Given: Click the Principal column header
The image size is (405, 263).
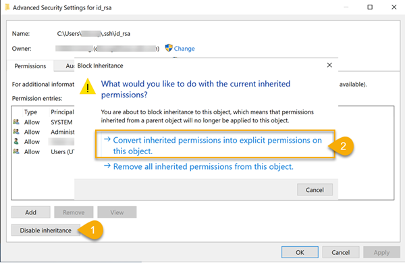Looking at the screenshot, I should 62,112.
